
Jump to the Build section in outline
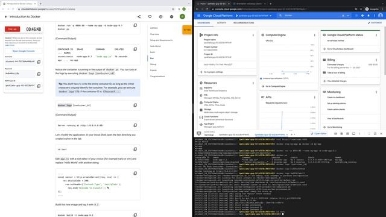coord(153,52)
